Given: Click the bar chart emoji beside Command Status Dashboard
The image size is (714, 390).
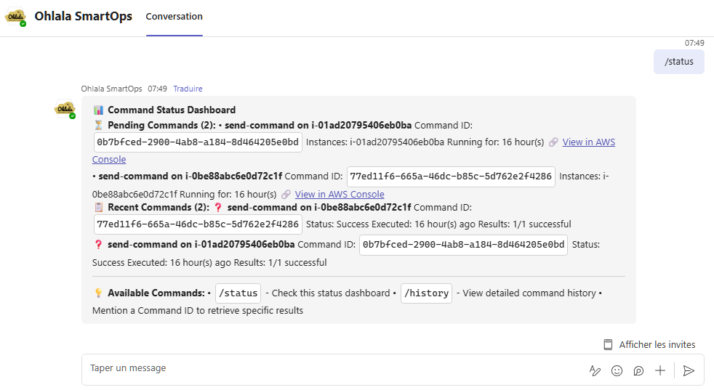Looking at the screenshot, I should click(x=98, y=110).
